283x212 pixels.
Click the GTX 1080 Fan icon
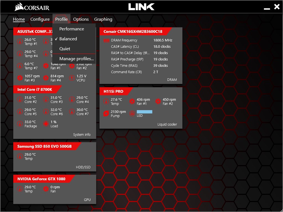(x=46, y=189)
